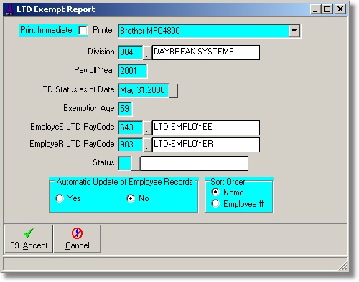Open the Status lookup button

coord(136,164)
